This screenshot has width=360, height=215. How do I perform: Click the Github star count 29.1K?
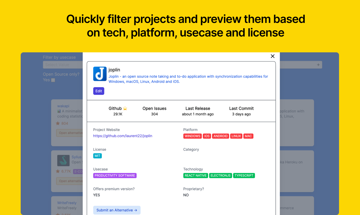pos(118,114)
